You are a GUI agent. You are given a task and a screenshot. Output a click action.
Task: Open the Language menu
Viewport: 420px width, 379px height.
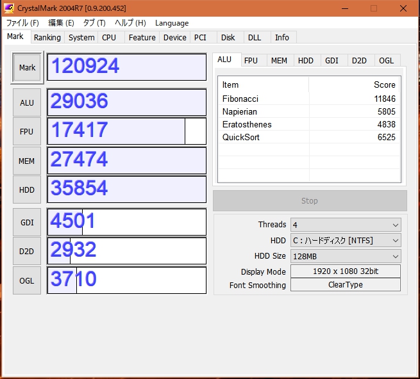pos(172,23)
